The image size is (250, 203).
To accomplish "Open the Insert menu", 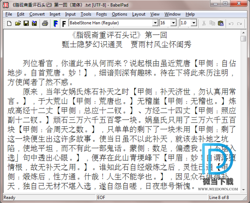I will [55, 14].
